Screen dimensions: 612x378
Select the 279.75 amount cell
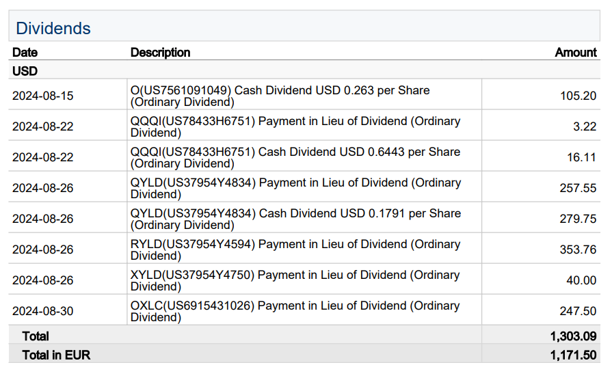(578, 219)
